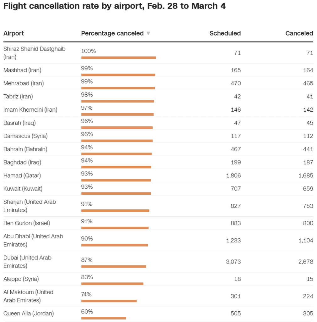
Task: Click Ben Gurion (Israel) row label
Action: click(x=26, y=223)
